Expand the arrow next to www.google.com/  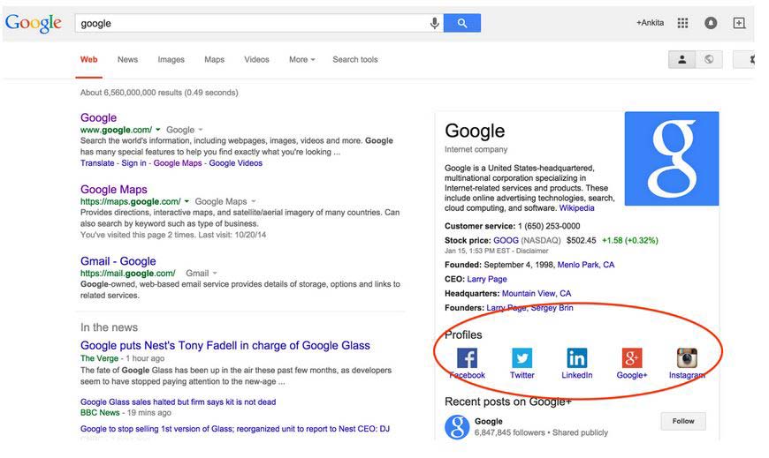158,130
